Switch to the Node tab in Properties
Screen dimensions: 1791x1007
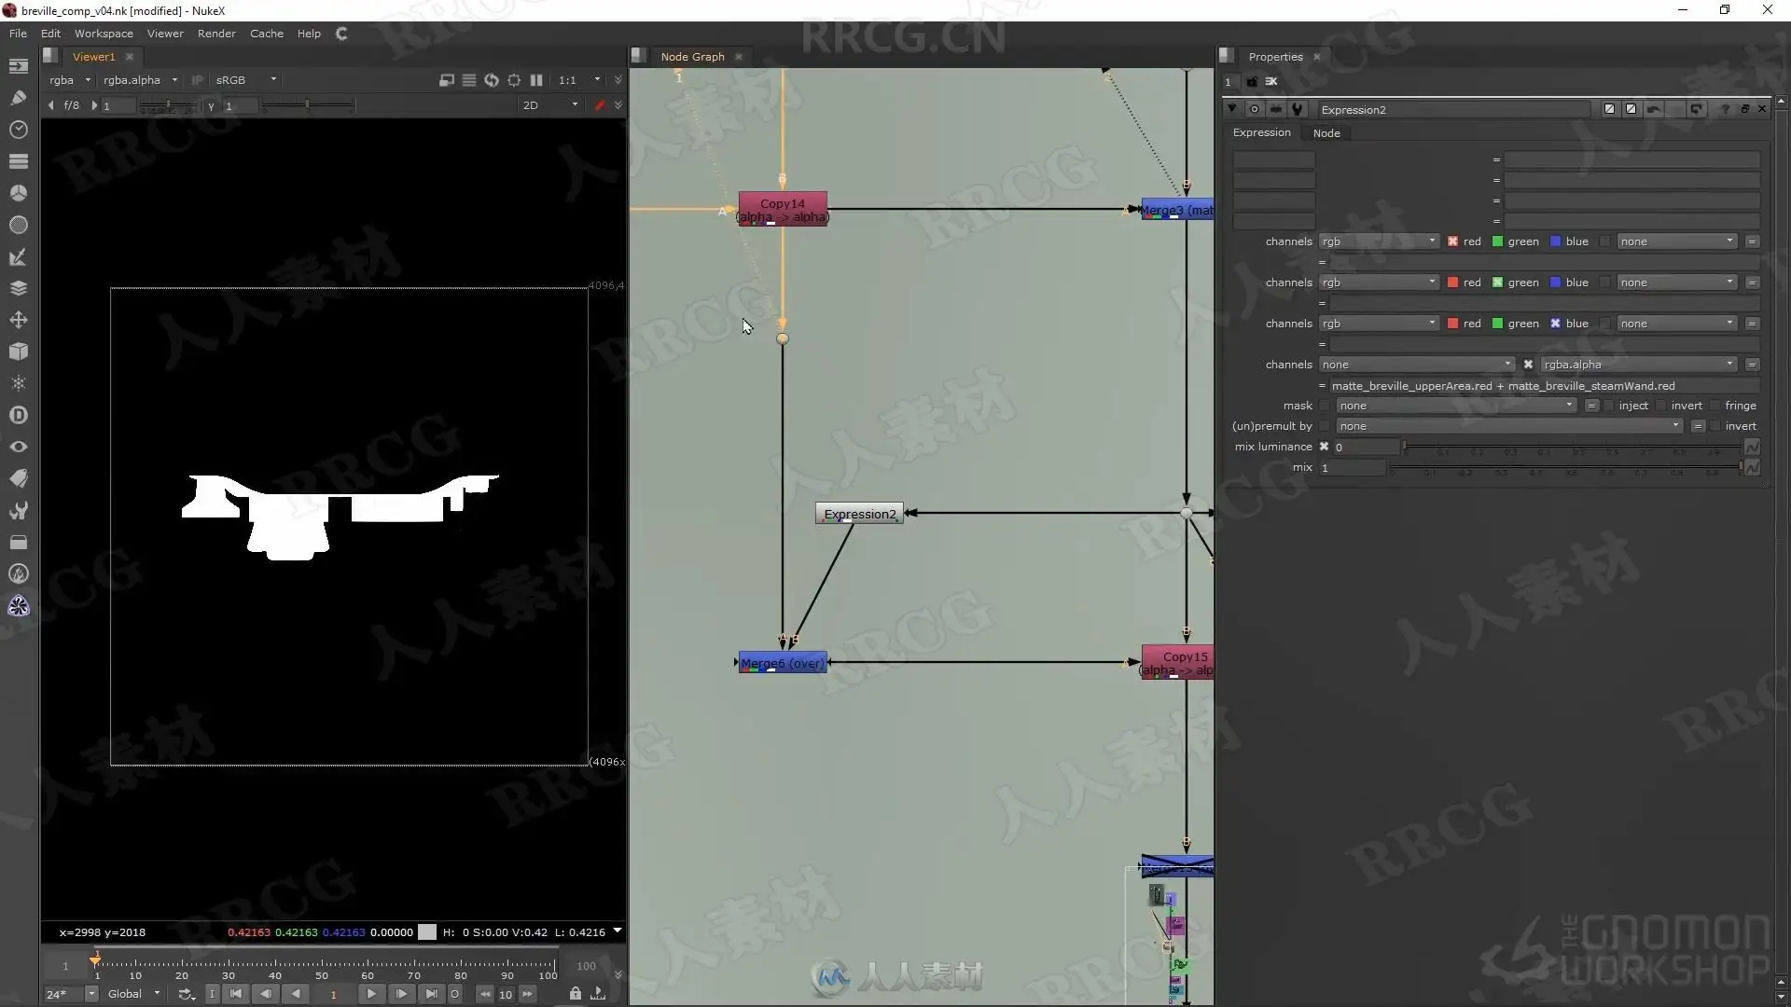[x=1326, y=132]
